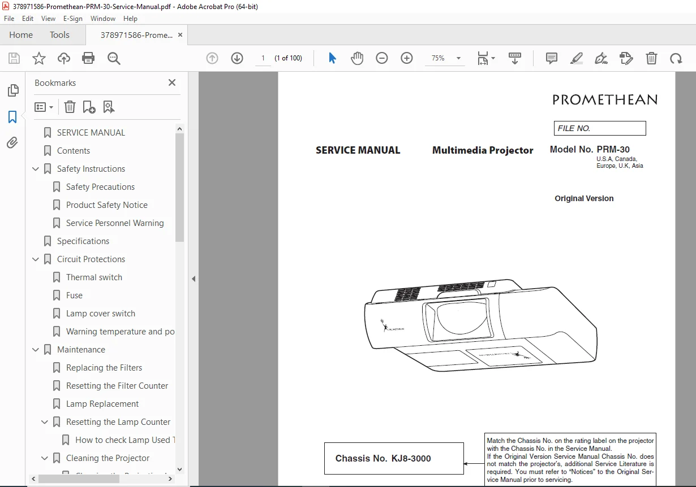
Task: Go to Fuse bookmark
Action: (x=74, y=295)
